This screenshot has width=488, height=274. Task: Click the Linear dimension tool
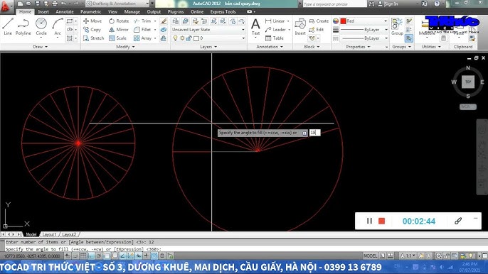pyautogui.click(x=275, y=21)
